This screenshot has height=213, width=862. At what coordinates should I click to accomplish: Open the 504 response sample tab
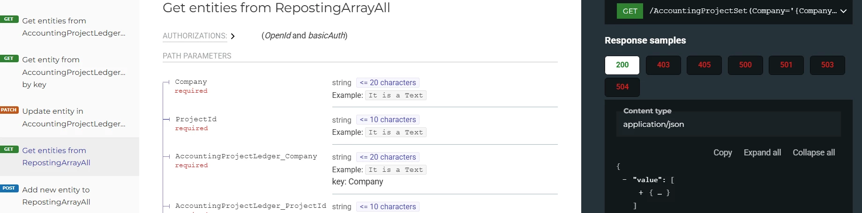point(622,87)
